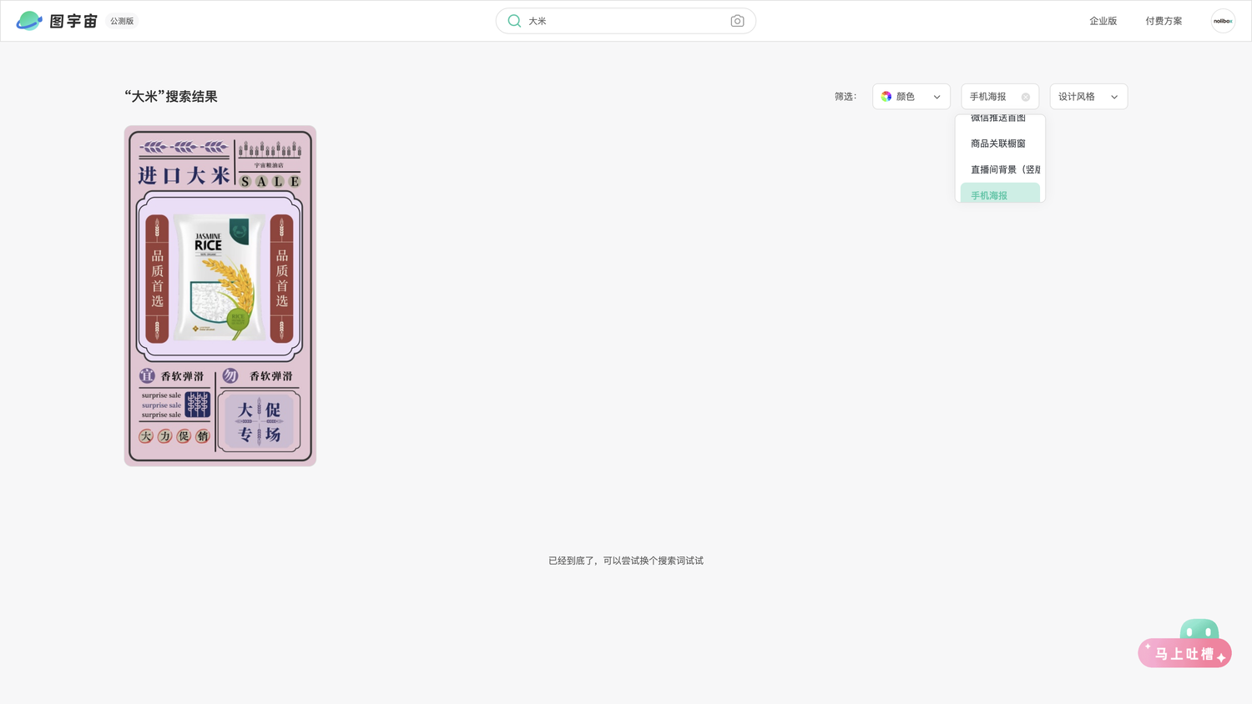Open image search with camera icon
Viewport: 1252px width, 704px height.
tap(737, 21)
